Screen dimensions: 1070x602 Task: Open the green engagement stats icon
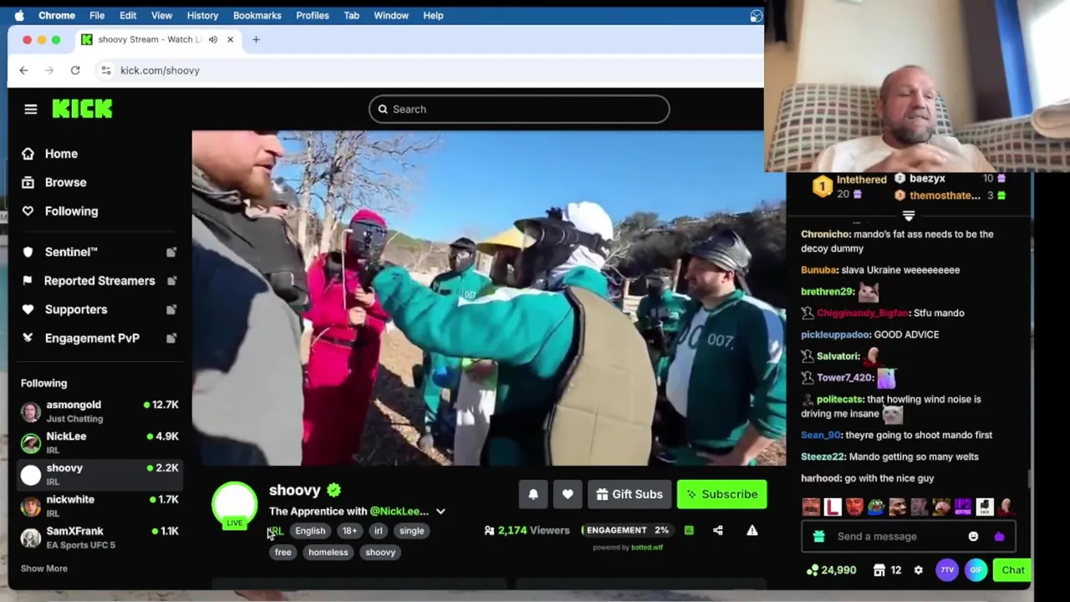[689, 530]
